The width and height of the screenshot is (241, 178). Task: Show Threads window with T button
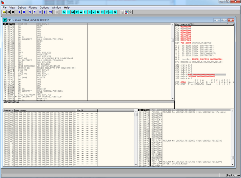[x=77, y=12]
